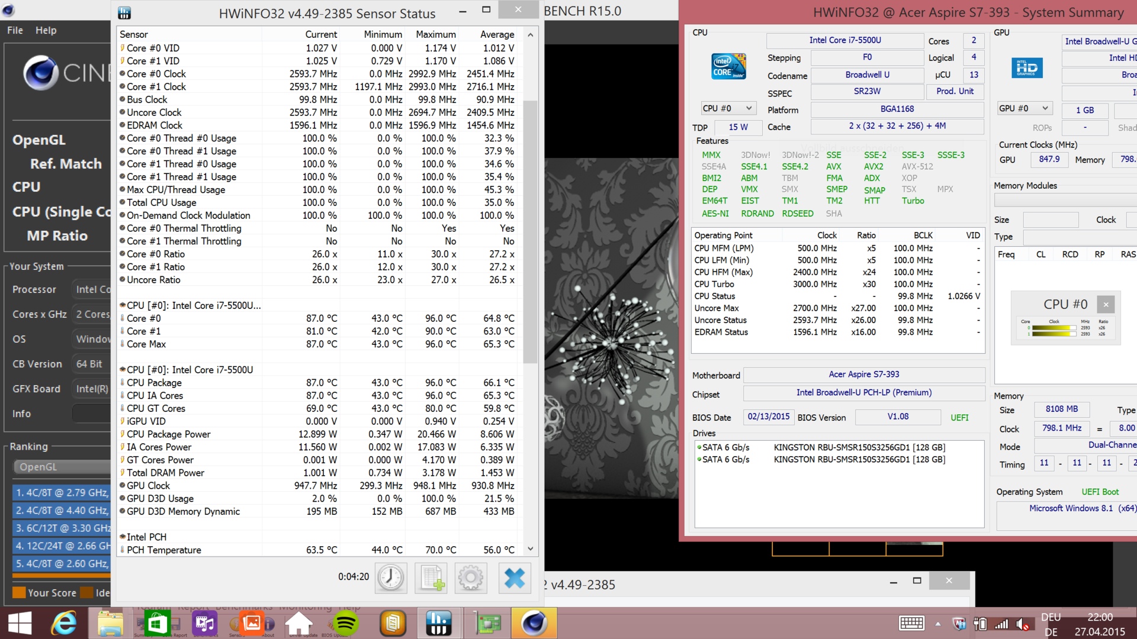Open the GPU #0 selection dropdown
Viewport: 1137px width, 639px height.
point(1024,108)
